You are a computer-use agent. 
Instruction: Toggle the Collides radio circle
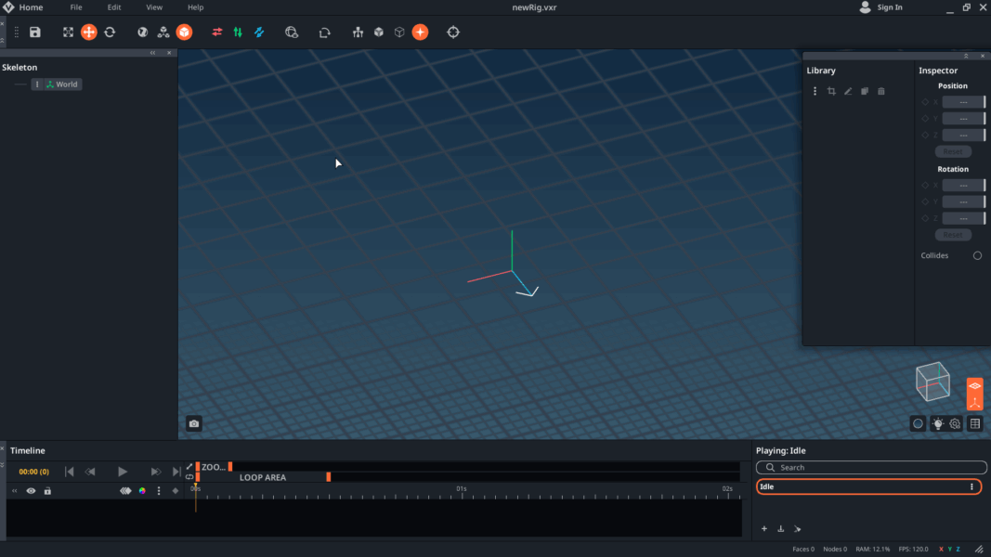click(977, 256)
